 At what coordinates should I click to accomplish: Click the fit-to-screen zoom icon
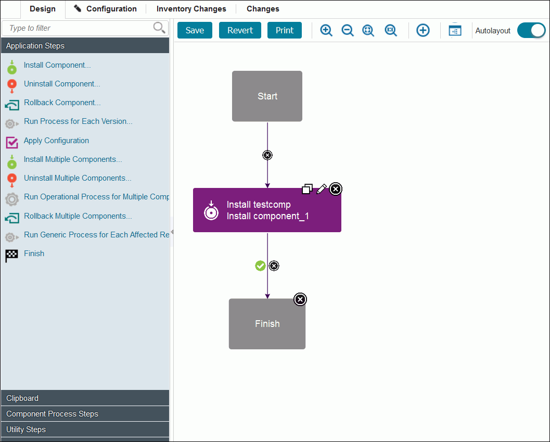368,30
